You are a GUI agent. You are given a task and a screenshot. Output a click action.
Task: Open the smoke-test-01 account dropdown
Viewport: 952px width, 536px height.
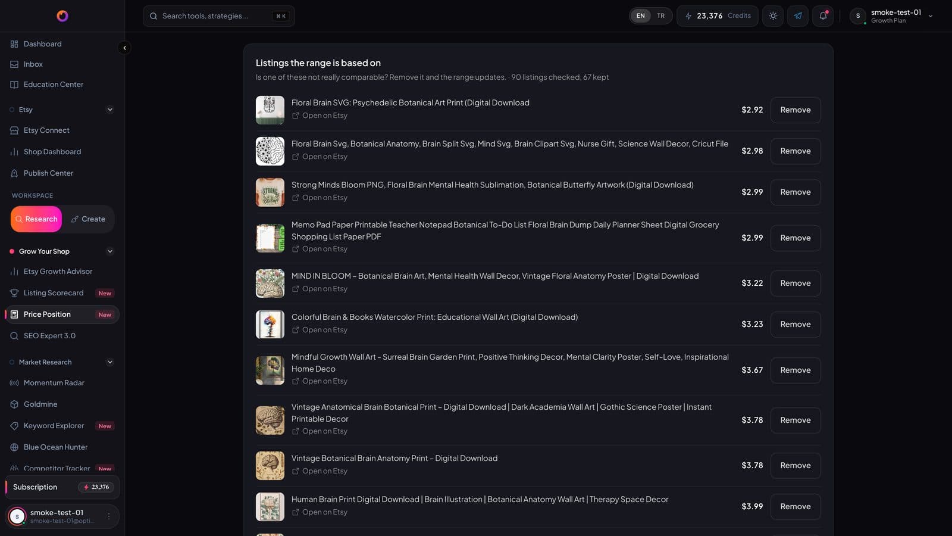point(892,16)
